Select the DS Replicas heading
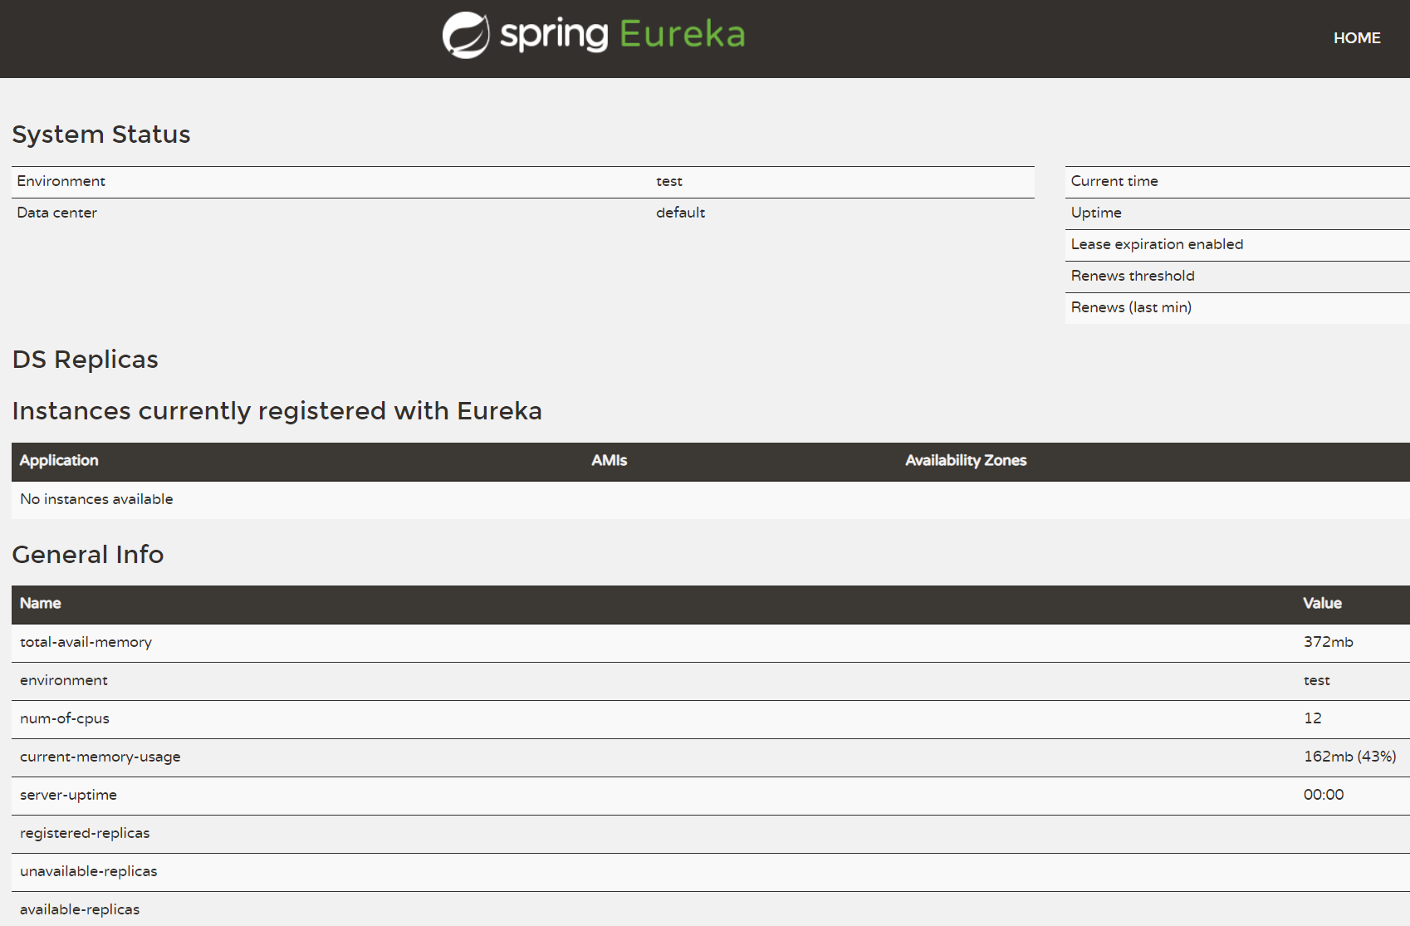1410x926 pixels. [x=86, y=360]
